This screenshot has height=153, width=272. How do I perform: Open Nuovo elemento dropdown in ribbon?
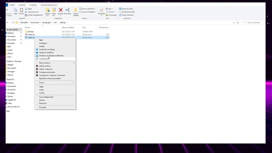pos(88,8)
